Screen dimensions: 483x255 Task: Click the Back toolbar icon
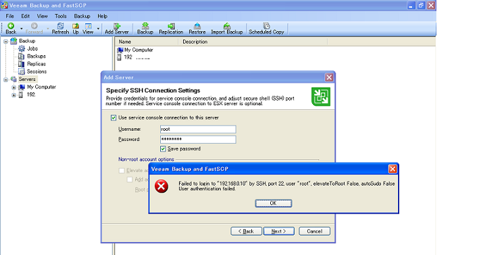[x=11, y=28]
